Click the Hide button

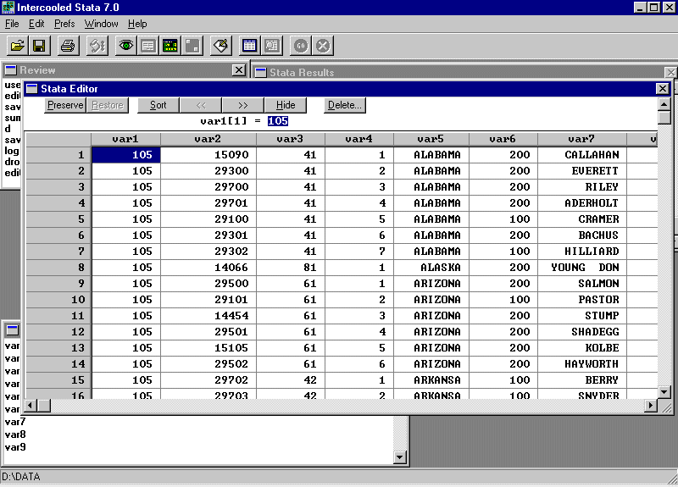click(x=286, y=105)
